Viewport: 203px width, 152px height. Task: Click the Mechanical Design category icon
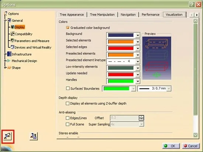coord(9,61)
